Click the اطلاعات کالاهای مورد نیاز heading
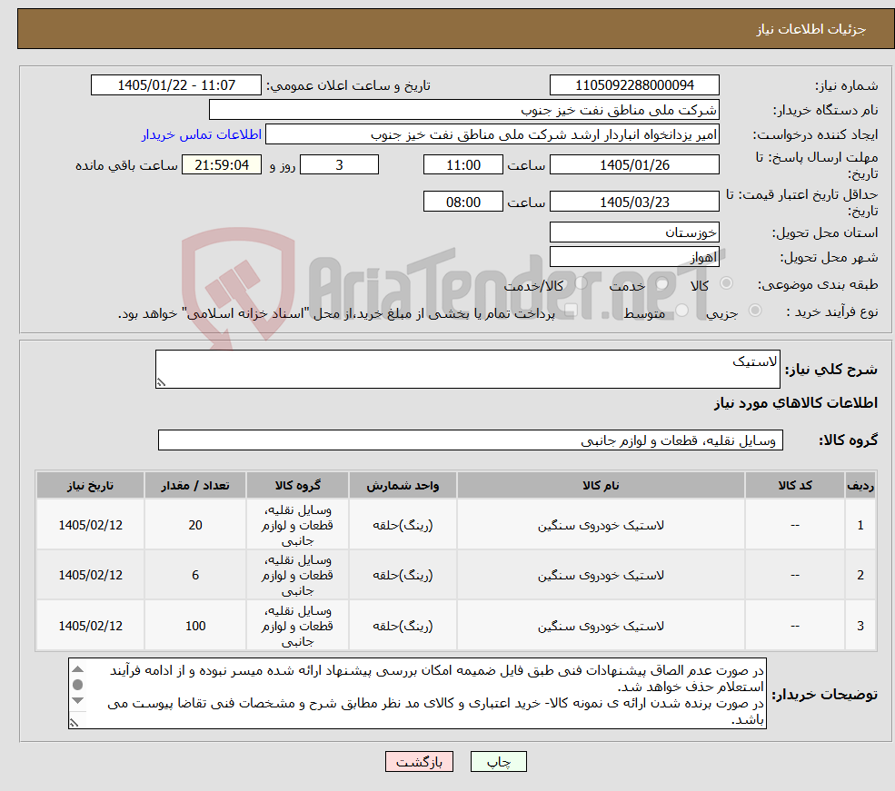The width and height of the screenshot is (895, 791). click(795, 402)
